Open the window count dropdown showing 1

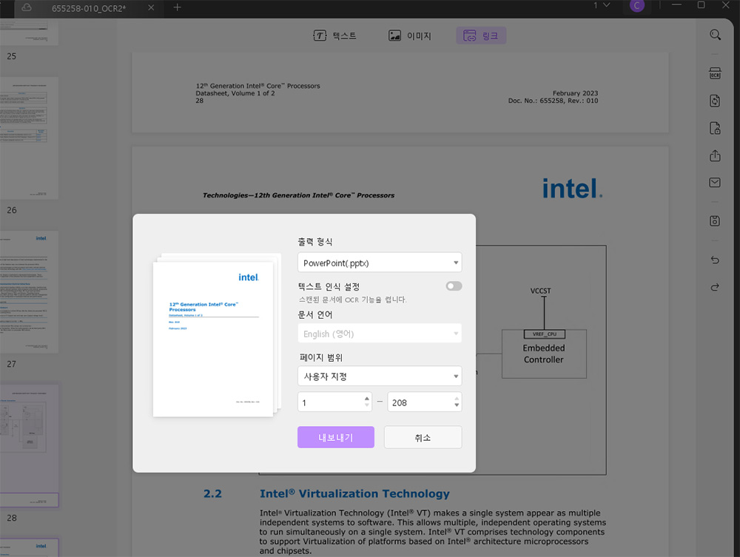click(602, 5)
